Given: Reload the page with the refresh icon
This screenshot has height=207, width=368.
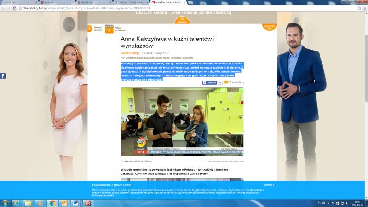Looking at the screenshot, I should pos(15,8).
